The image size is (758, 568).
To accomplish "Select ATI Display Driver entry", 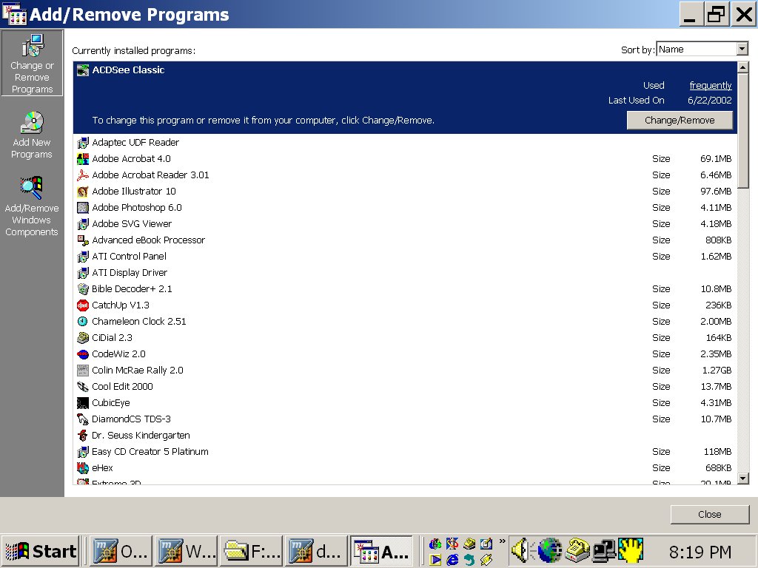I will point(405,273).
